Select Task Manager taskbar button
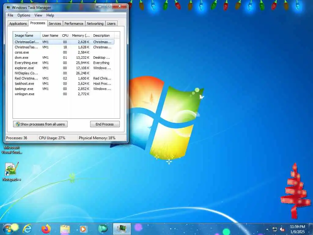 pos(122,229)
